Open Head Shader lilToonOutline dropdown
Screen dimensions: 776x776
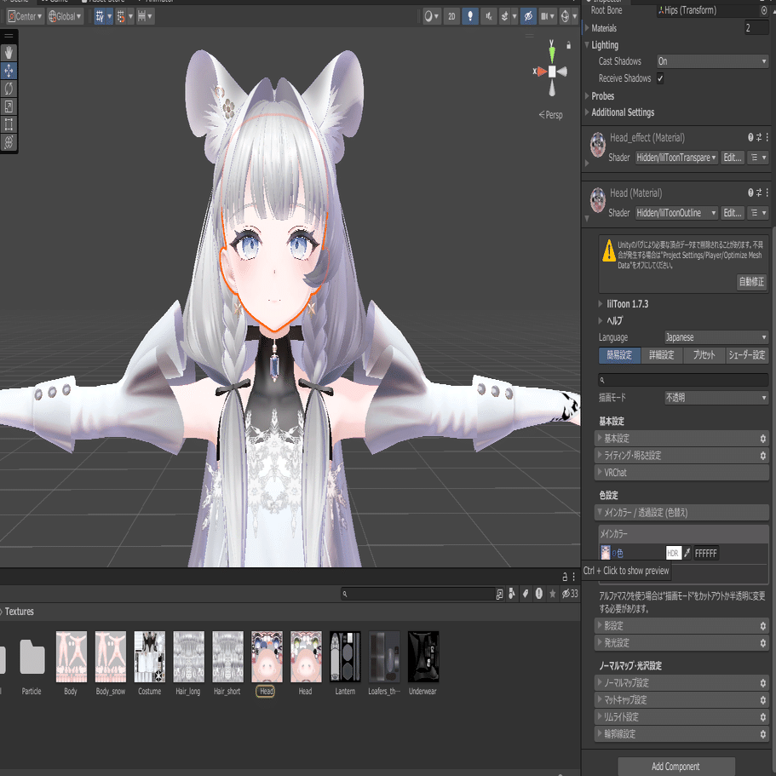click(676, 213)
